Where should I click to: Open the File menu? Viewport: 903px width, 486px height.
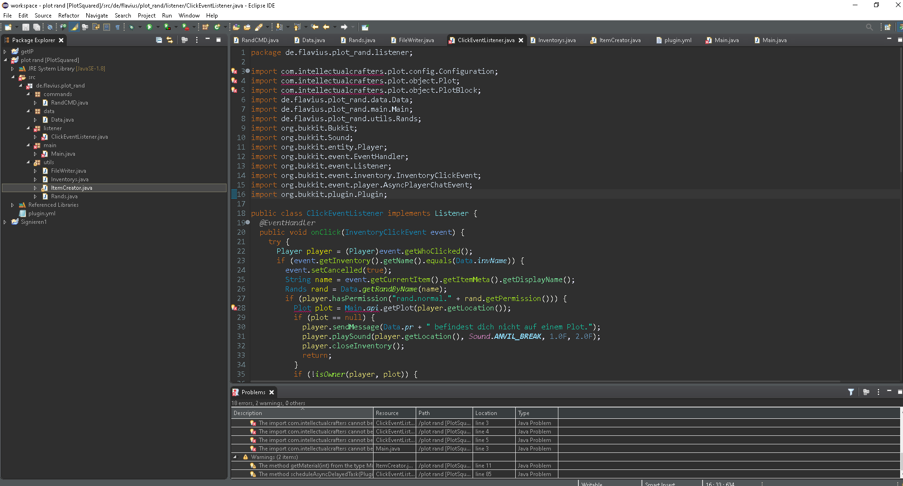tap(8, 16)
